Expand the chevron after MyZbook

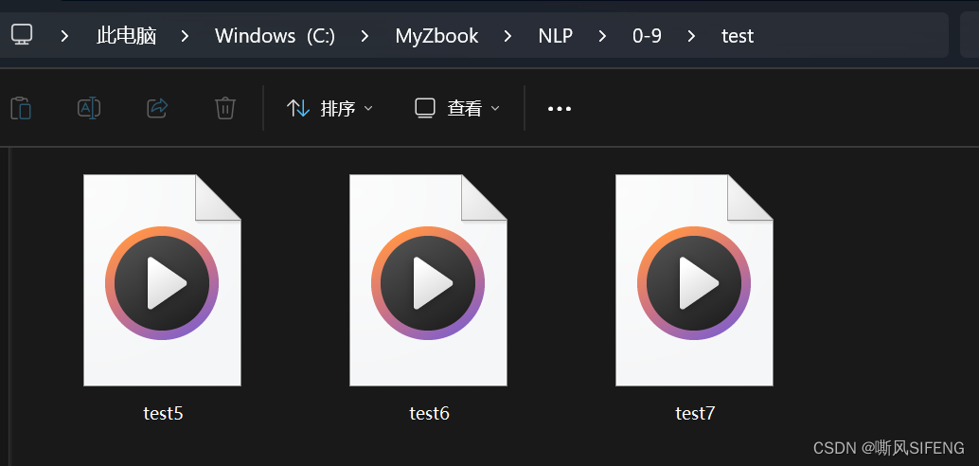[507, 36]
